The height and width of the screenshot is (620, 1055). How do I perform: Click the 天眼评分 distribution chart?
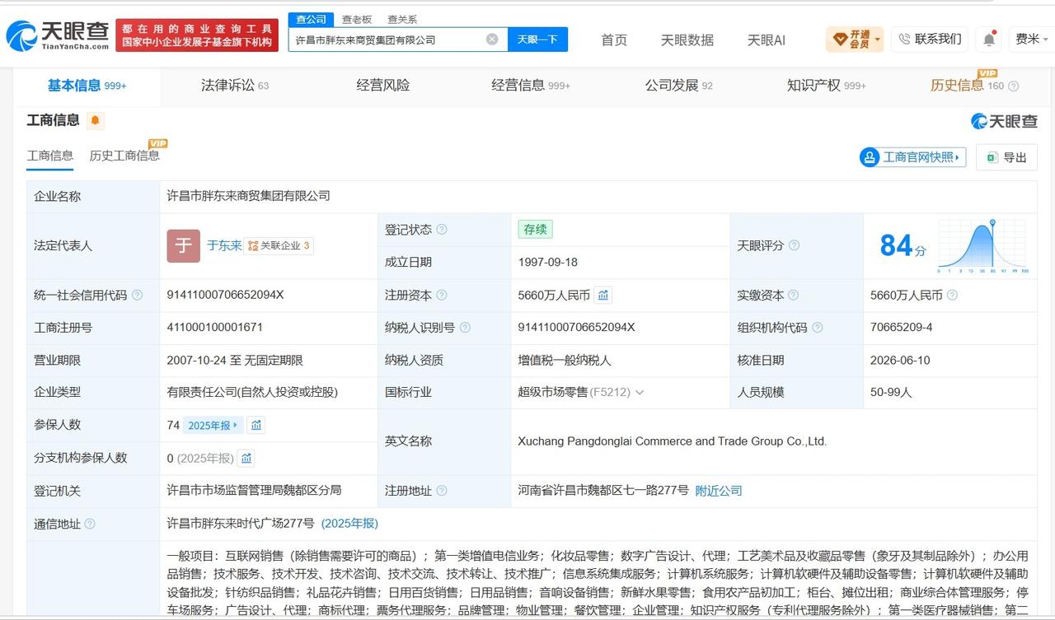(x=982, y=246)
